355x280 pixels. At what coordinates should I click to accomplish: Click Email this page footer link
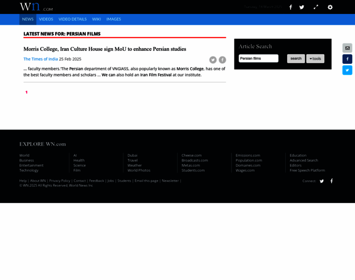tap(147, 181)
